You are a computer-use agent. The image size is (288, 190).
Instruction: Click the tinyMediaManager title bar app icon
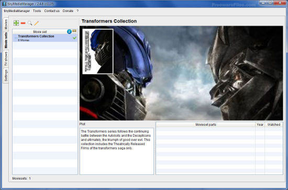[x=4, y=4]
